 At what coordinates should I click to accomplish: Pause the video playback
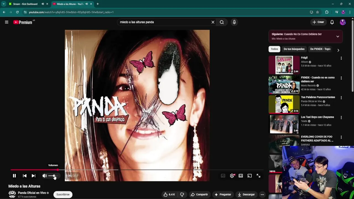(x=14, y=176)
